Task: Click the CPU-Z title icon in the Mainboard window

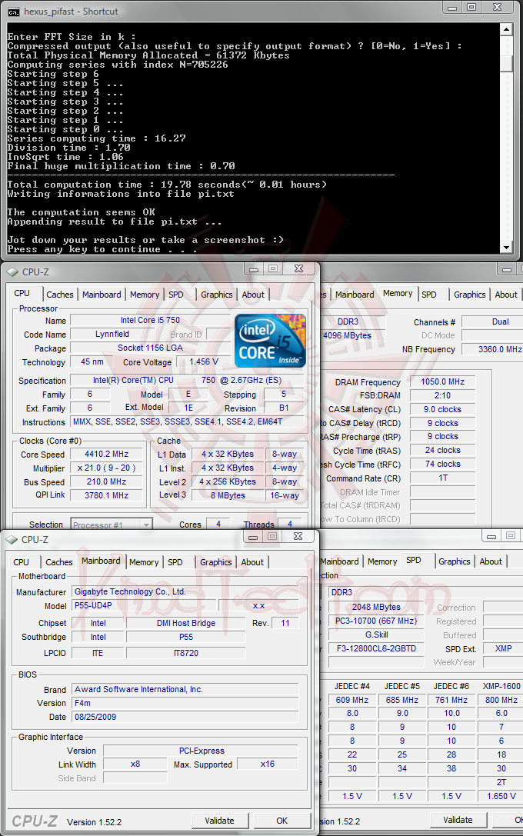Action: 12,540
